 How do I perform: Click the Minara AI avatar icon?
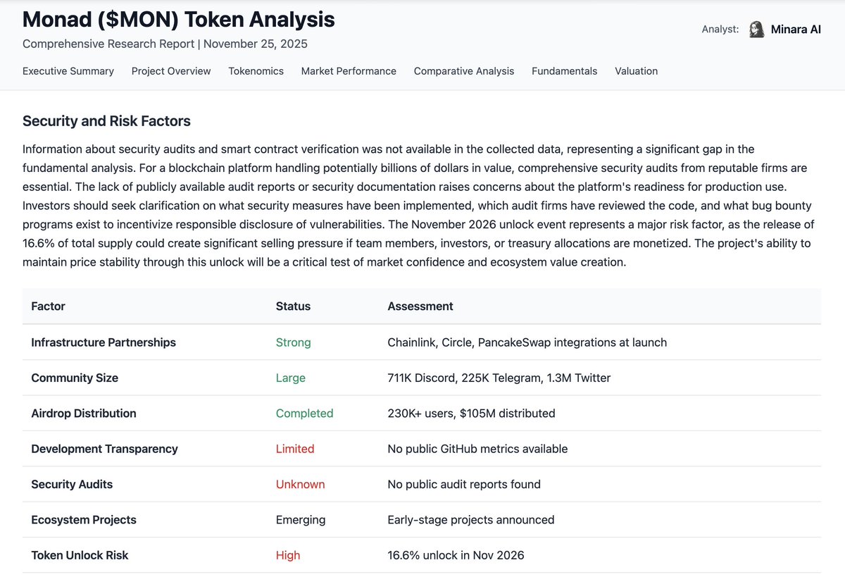[757, 30]
